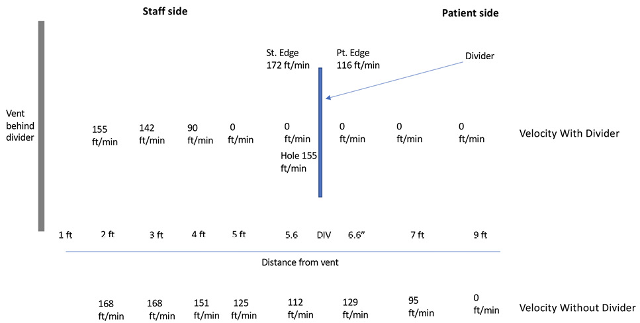Viewport: 640px width, 323px height.
Task: Click the "Pt. Edge 116 ft/min" label
Action: [x=358, y=59]
